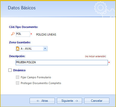
Task: Click the Cancelar button
Action: [x=97, y=101]
